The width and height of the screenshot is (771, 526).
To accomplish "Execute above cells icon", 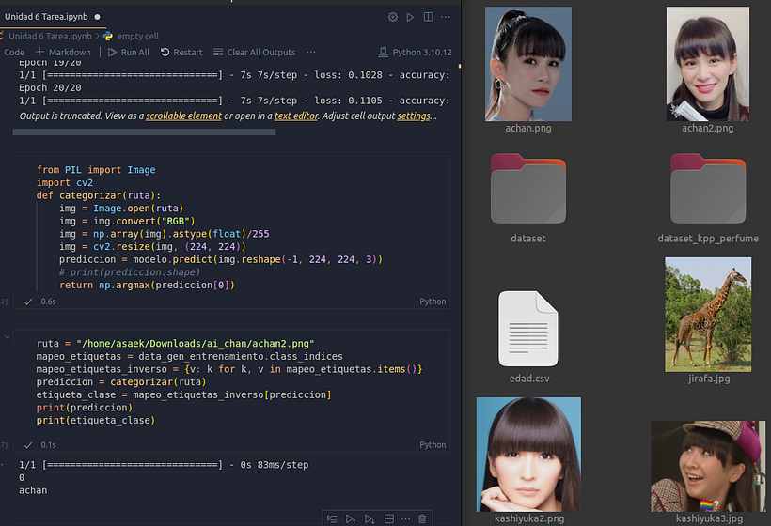I will pos(351,518).
